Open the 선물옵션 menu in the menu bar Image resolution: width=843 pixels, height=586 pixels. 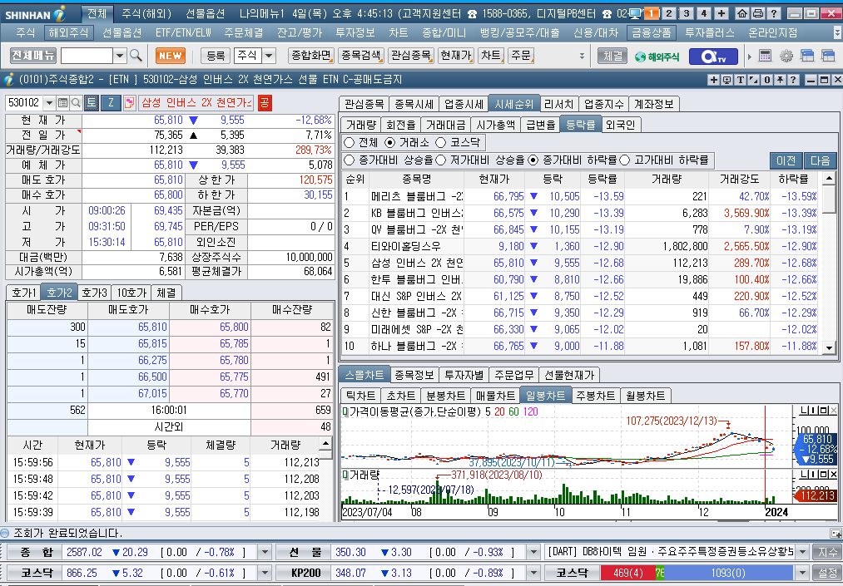coord(122,32)
